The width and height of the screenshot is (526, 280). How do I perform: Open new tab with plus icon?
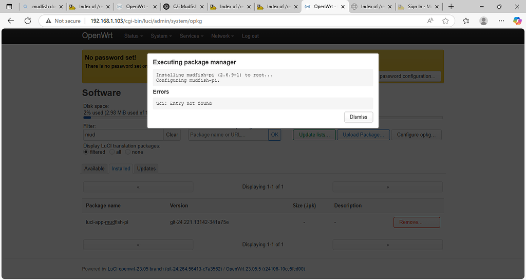tap(451, 7)
